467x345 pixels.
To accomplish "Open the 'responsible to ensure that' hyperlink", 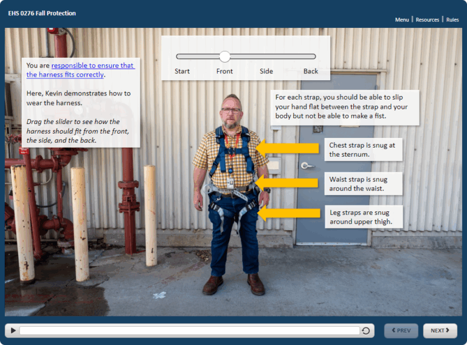I will pos(80,70).
